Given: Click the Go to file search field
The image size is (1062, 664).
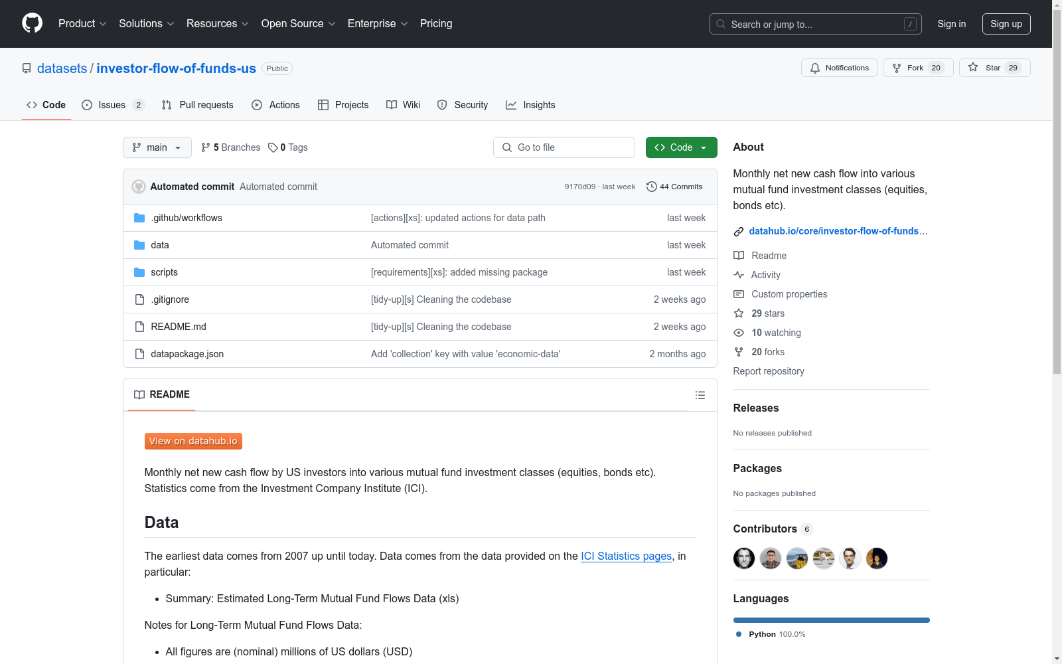Looking at the screenshot, I should coord(564,147).
